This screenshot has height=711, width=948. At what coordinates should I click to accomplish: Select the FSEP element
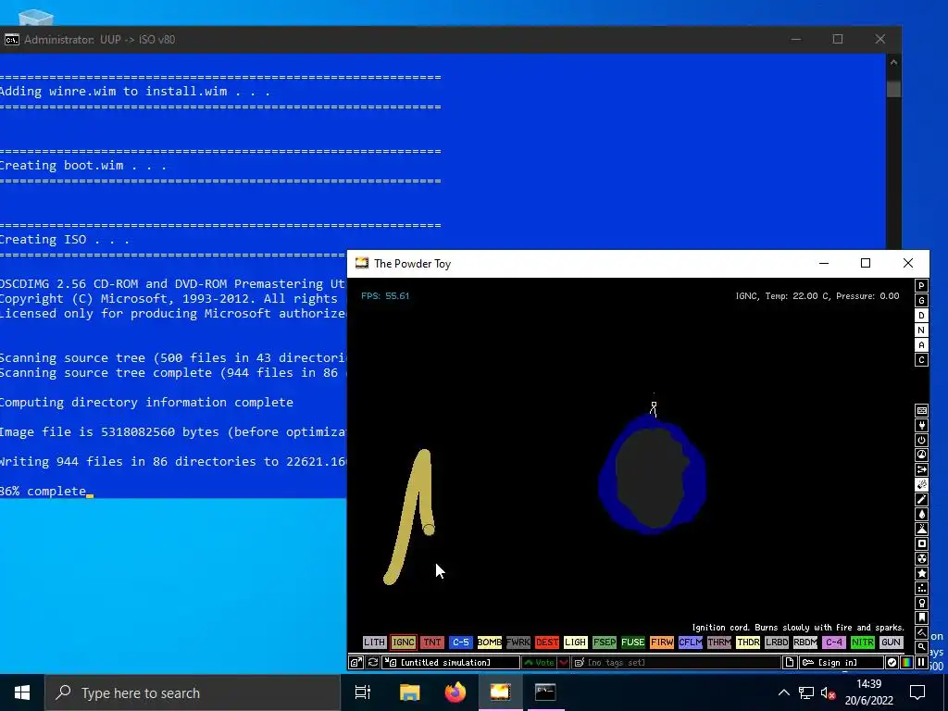(604, 642)
